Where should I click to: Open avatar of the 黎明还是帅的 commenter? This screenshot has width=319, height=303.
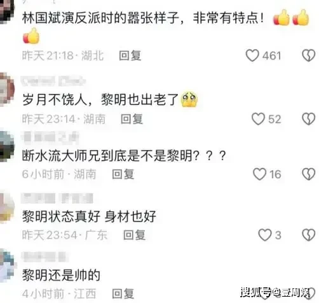(x=6, y=266)
